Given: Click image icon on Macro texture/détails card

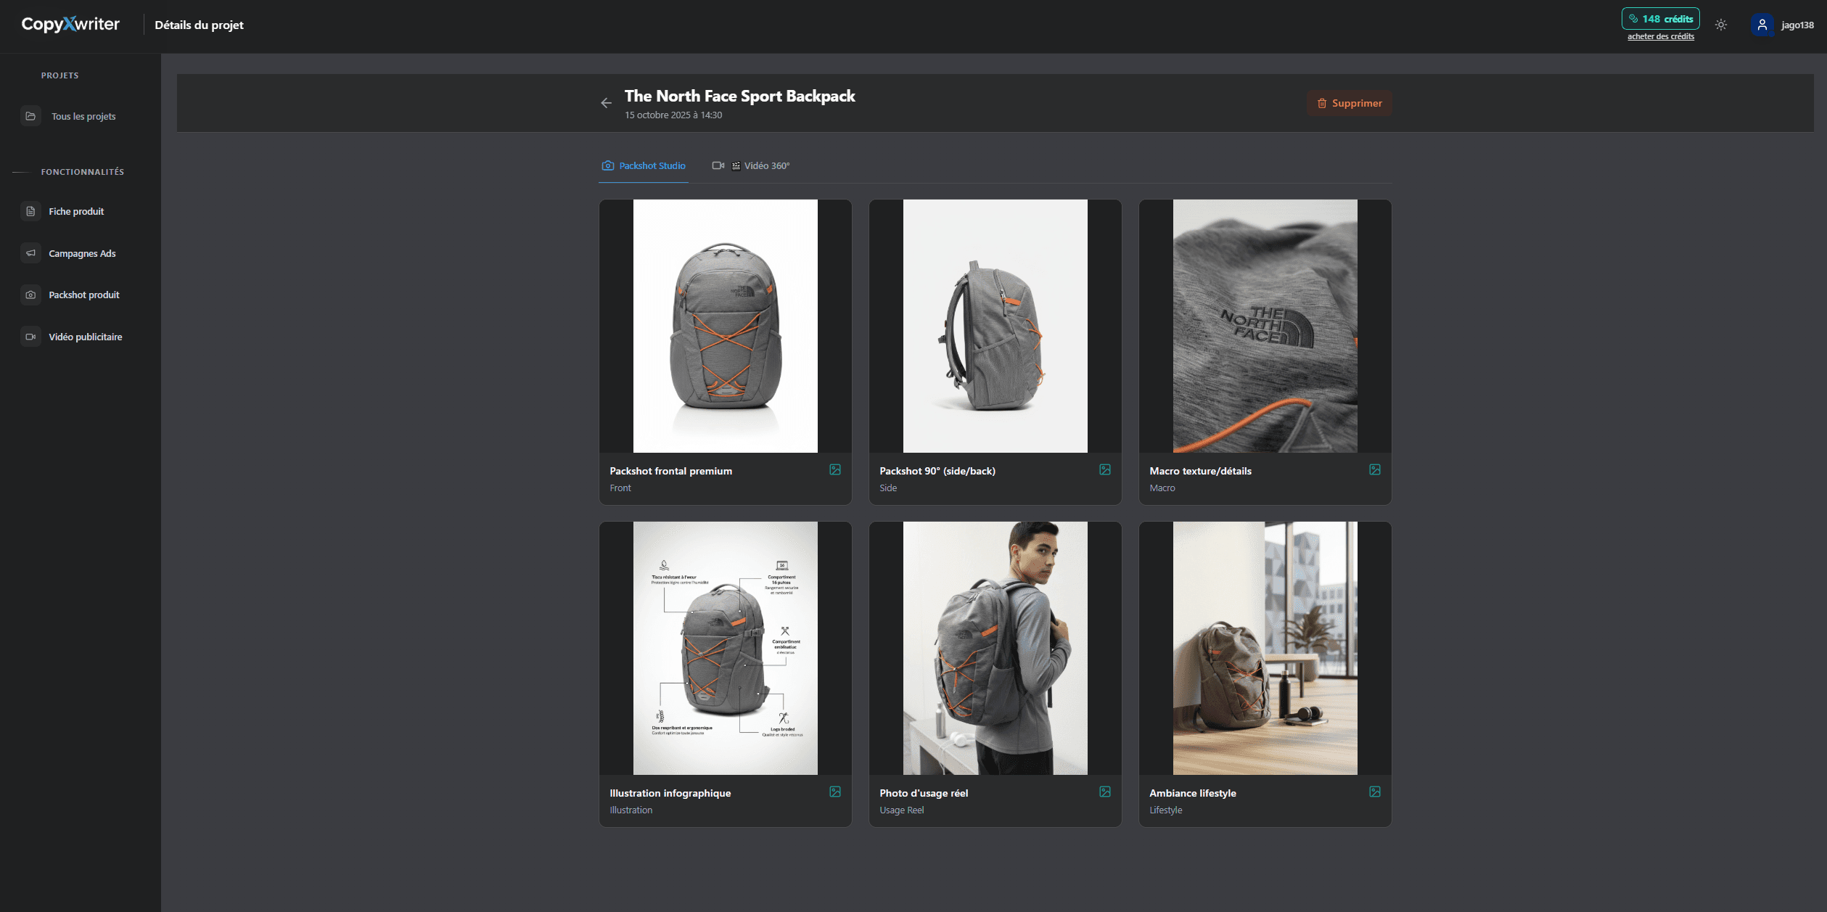Looking at the screenshot, I should tap(1375, 469).
